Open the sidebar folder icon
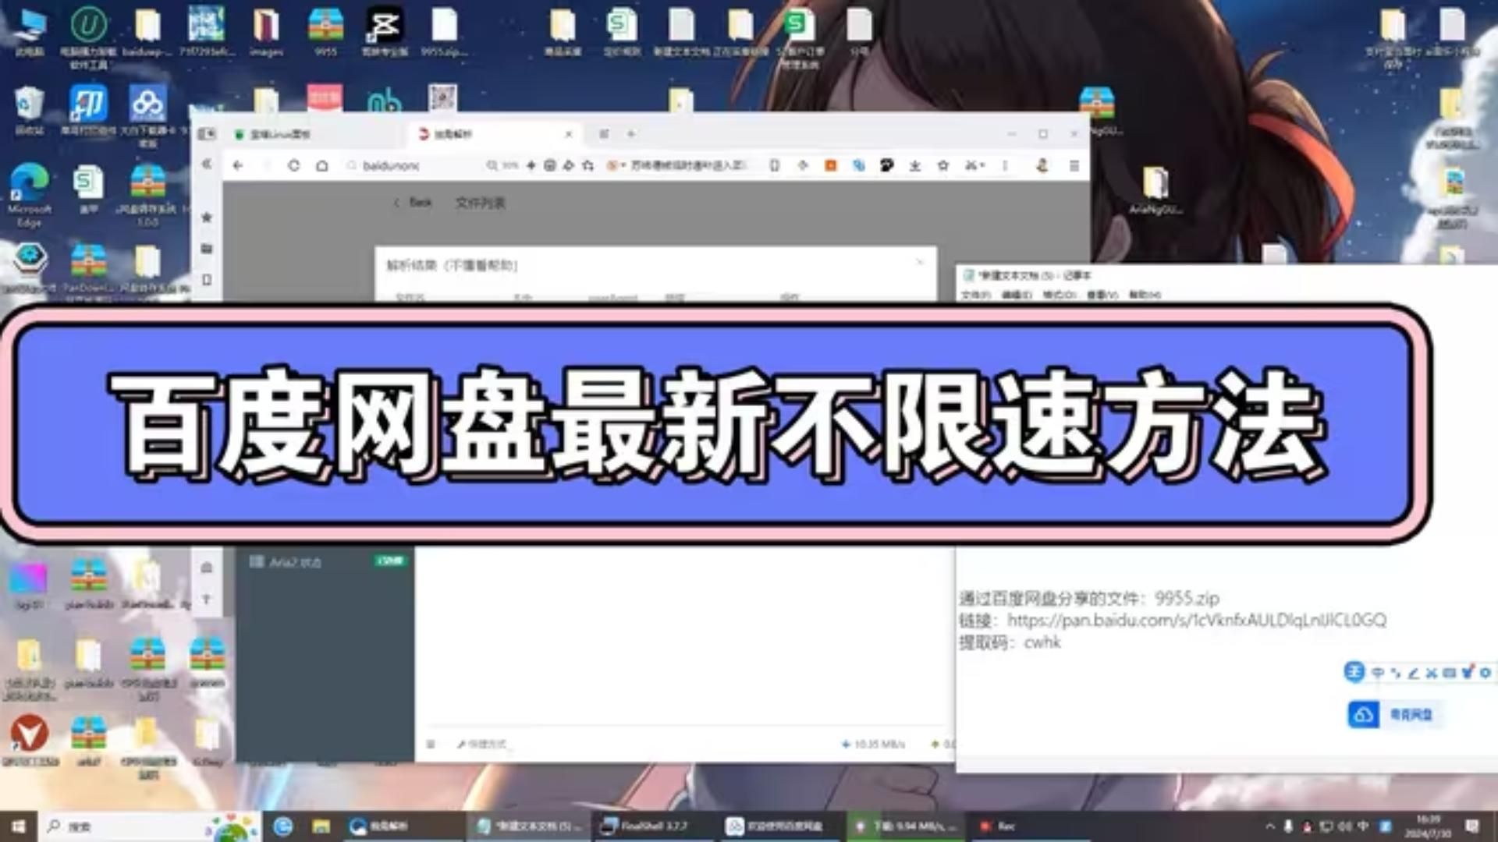The height and width of the screenshot is (842, 1498). click(x=206, y=248)
